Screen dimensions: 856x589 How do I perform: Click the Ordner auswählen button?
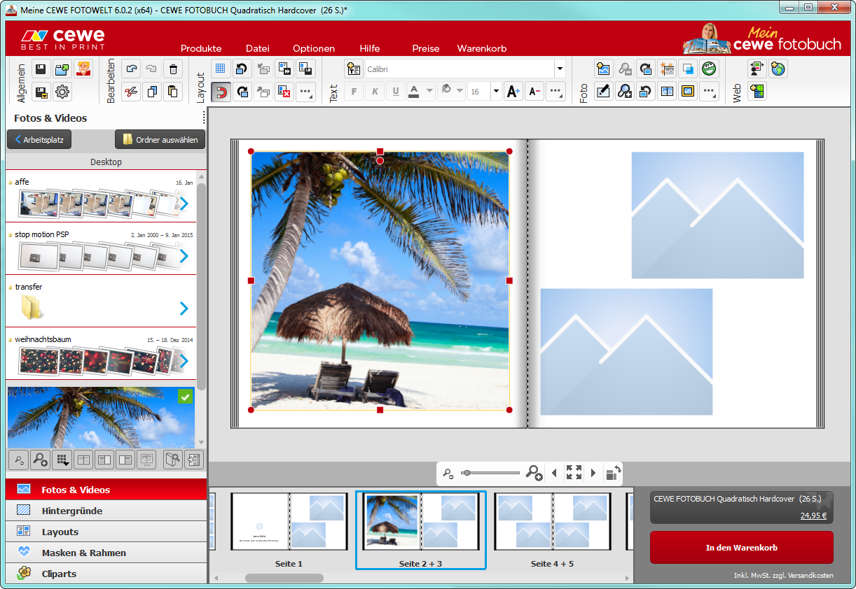pos(160,139)
